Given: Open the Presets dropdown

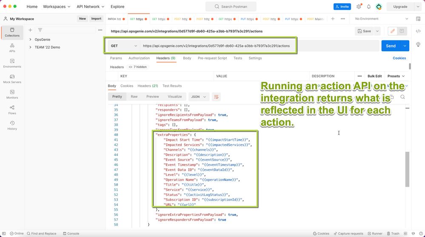Looking at the screenshot, I should [396, 76].
